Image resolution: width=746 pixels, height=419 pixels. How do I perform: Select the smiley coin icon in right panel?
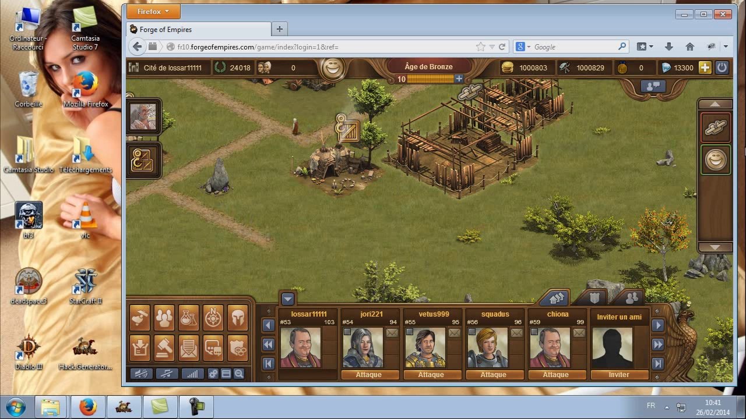(x=715, y=159)
